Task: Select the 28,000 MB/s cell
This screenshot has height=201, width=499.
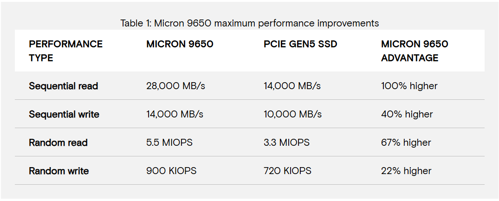Action: click(x=175, y=86)
